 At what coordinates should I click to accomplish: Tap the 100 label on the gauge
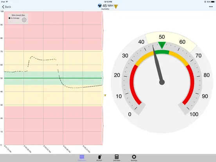[x=194, y=114]
